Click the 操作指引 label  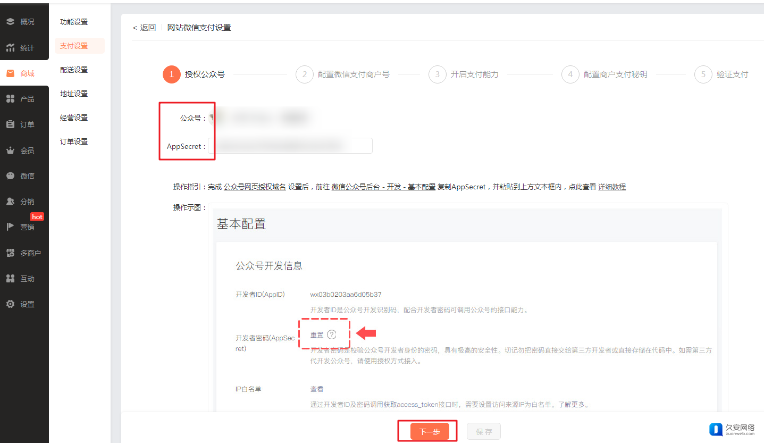tap(189, 187)
